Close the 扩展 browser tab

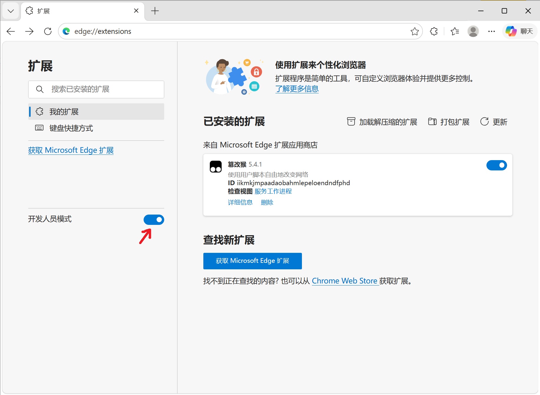coord(136,11)
